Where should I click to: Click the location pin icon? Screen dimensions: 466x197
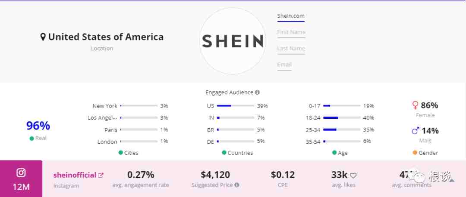coord(43,37)
